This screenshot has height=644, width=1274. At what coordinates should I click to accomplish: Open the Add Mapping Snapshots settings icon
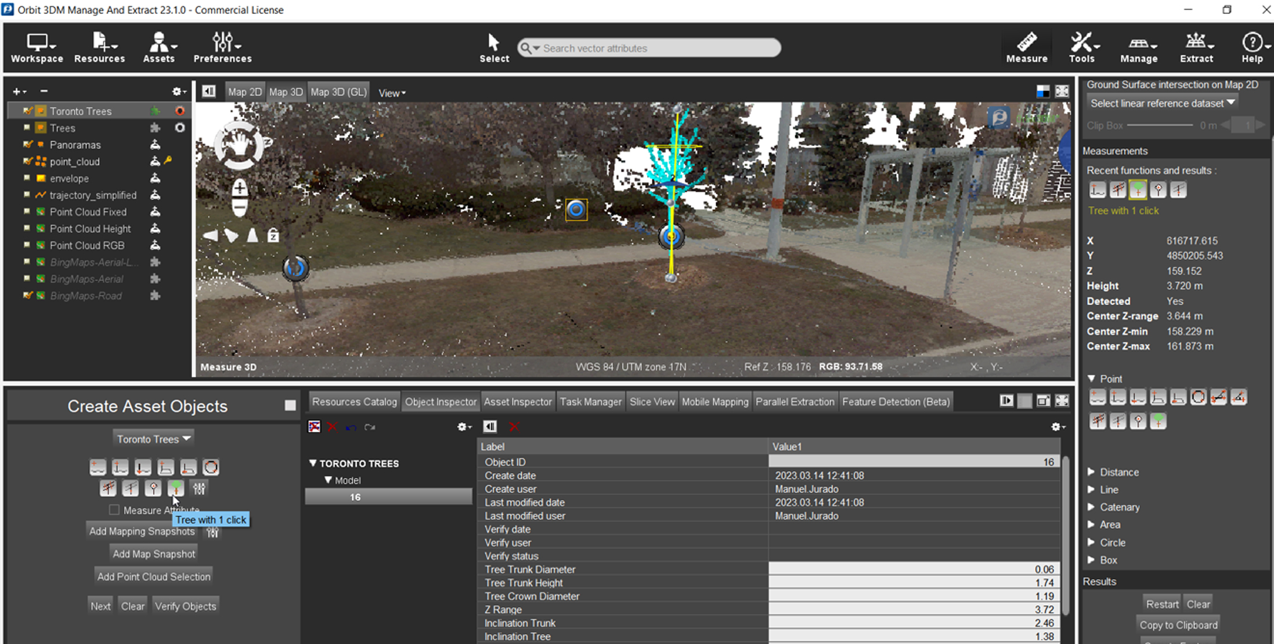click(212, 532)
